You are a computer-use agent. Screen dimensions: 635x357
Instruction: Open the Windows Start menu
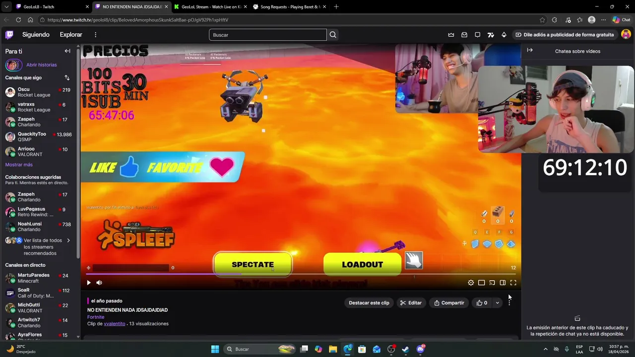215,349
